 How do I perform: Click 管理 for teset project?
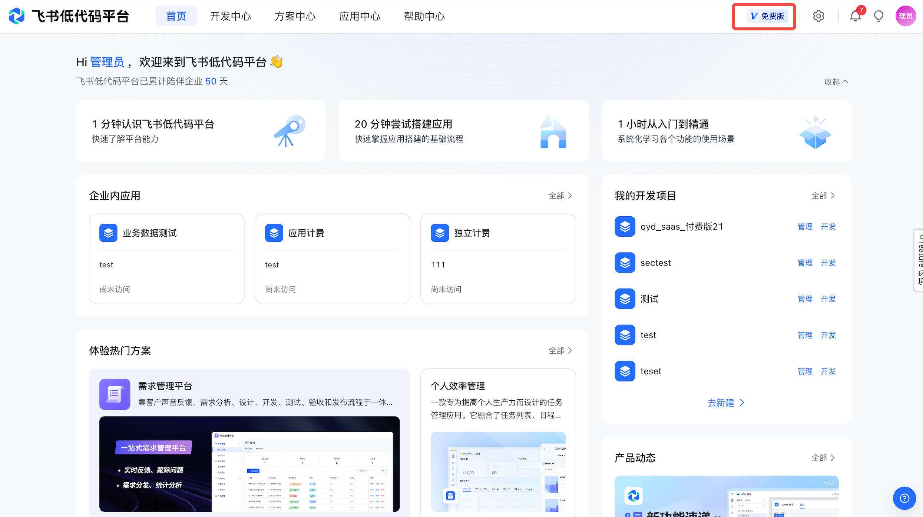point(805,371)
